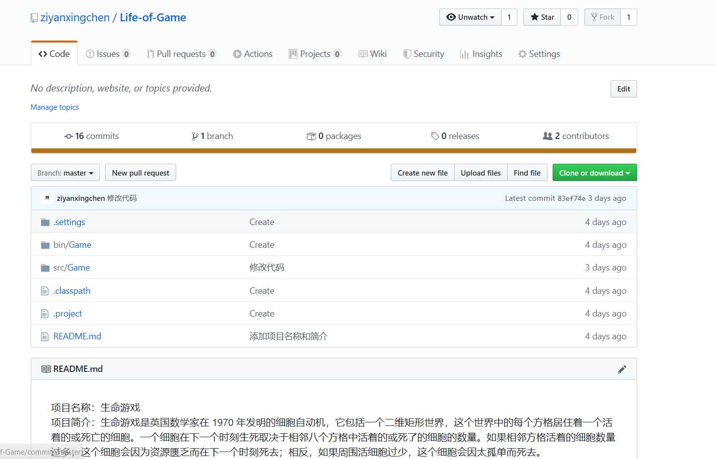
Task: View the 1 branch list
Action: 212,136
